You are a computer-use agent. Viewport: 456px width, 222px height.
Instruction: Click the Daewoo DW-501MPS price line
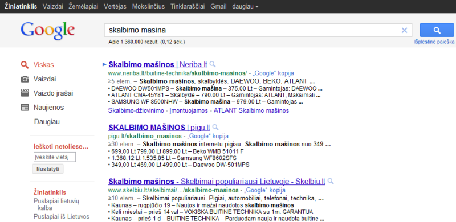click(178, 165)
